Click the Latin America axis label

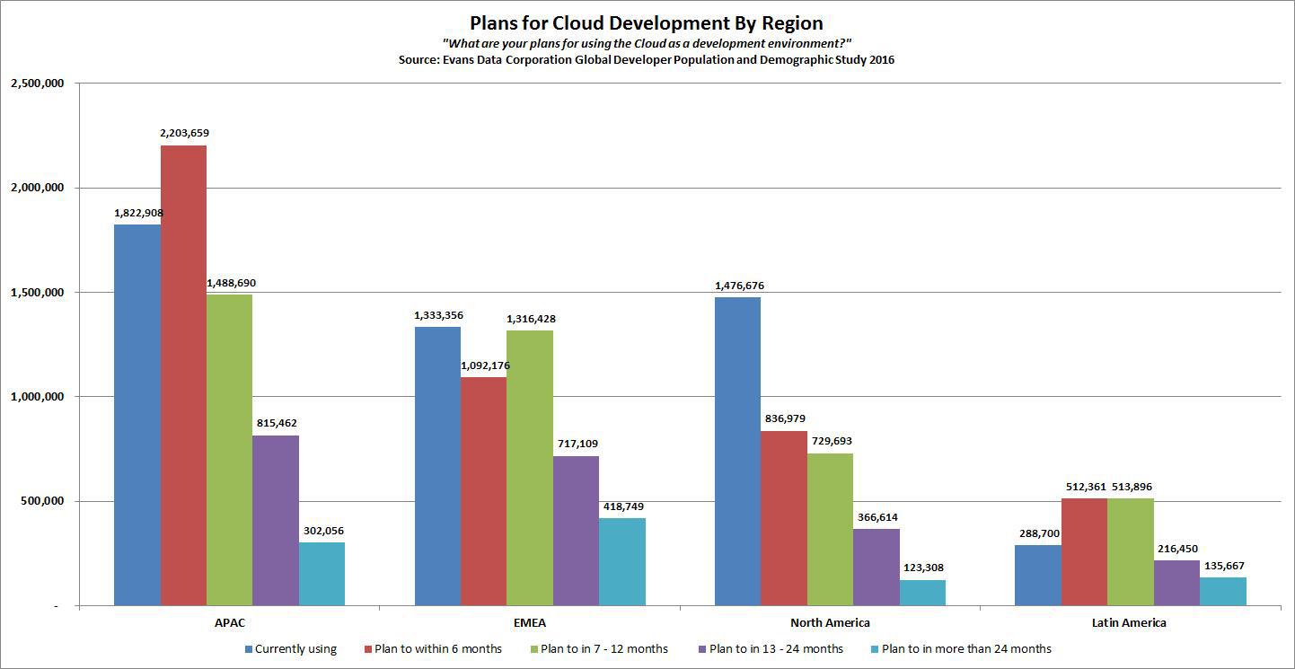coord(1130,622)
